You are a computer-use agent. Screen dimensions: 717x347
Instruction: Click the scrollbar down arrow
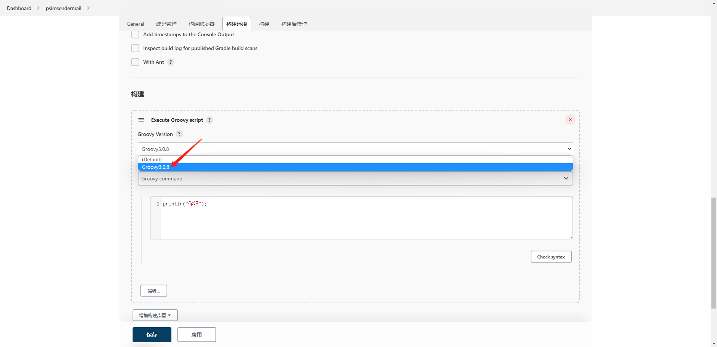coord(714,343)
